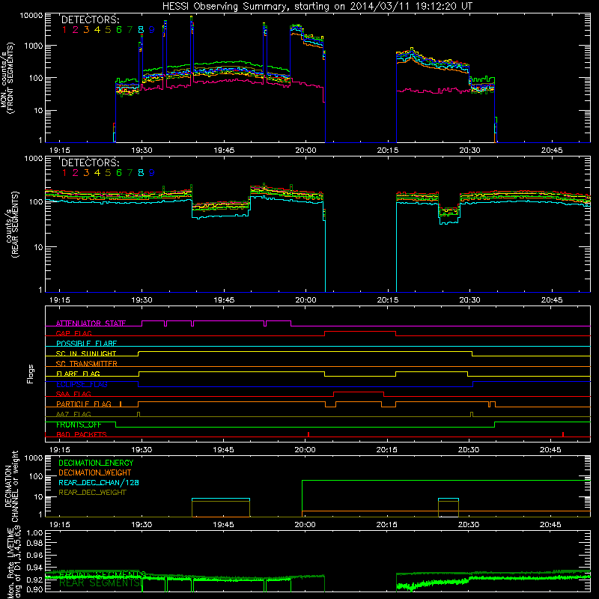The height and width of the screenshot is (599, 599).
Task: Click the ECLIPSE_FLAG label
Action: (x=82, y=384)
